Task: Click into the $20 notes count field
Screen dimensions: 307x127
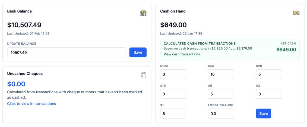Action: pyautogui.click(x=269, y=74)
